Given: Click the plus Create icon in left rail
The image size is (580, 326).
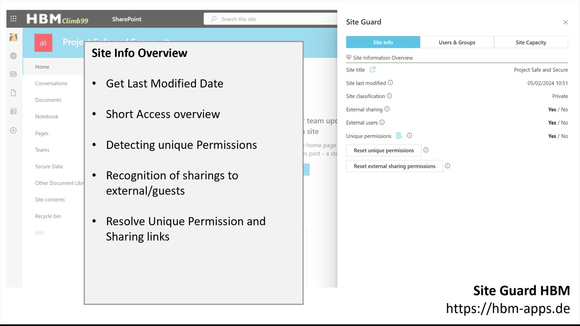Looking at the screenshot, I should [14, 130].
